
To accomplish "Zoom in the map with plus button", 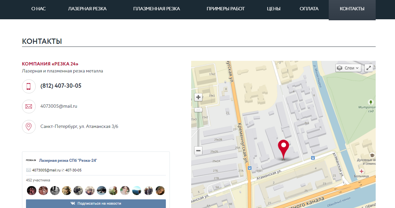I will 198,97.
